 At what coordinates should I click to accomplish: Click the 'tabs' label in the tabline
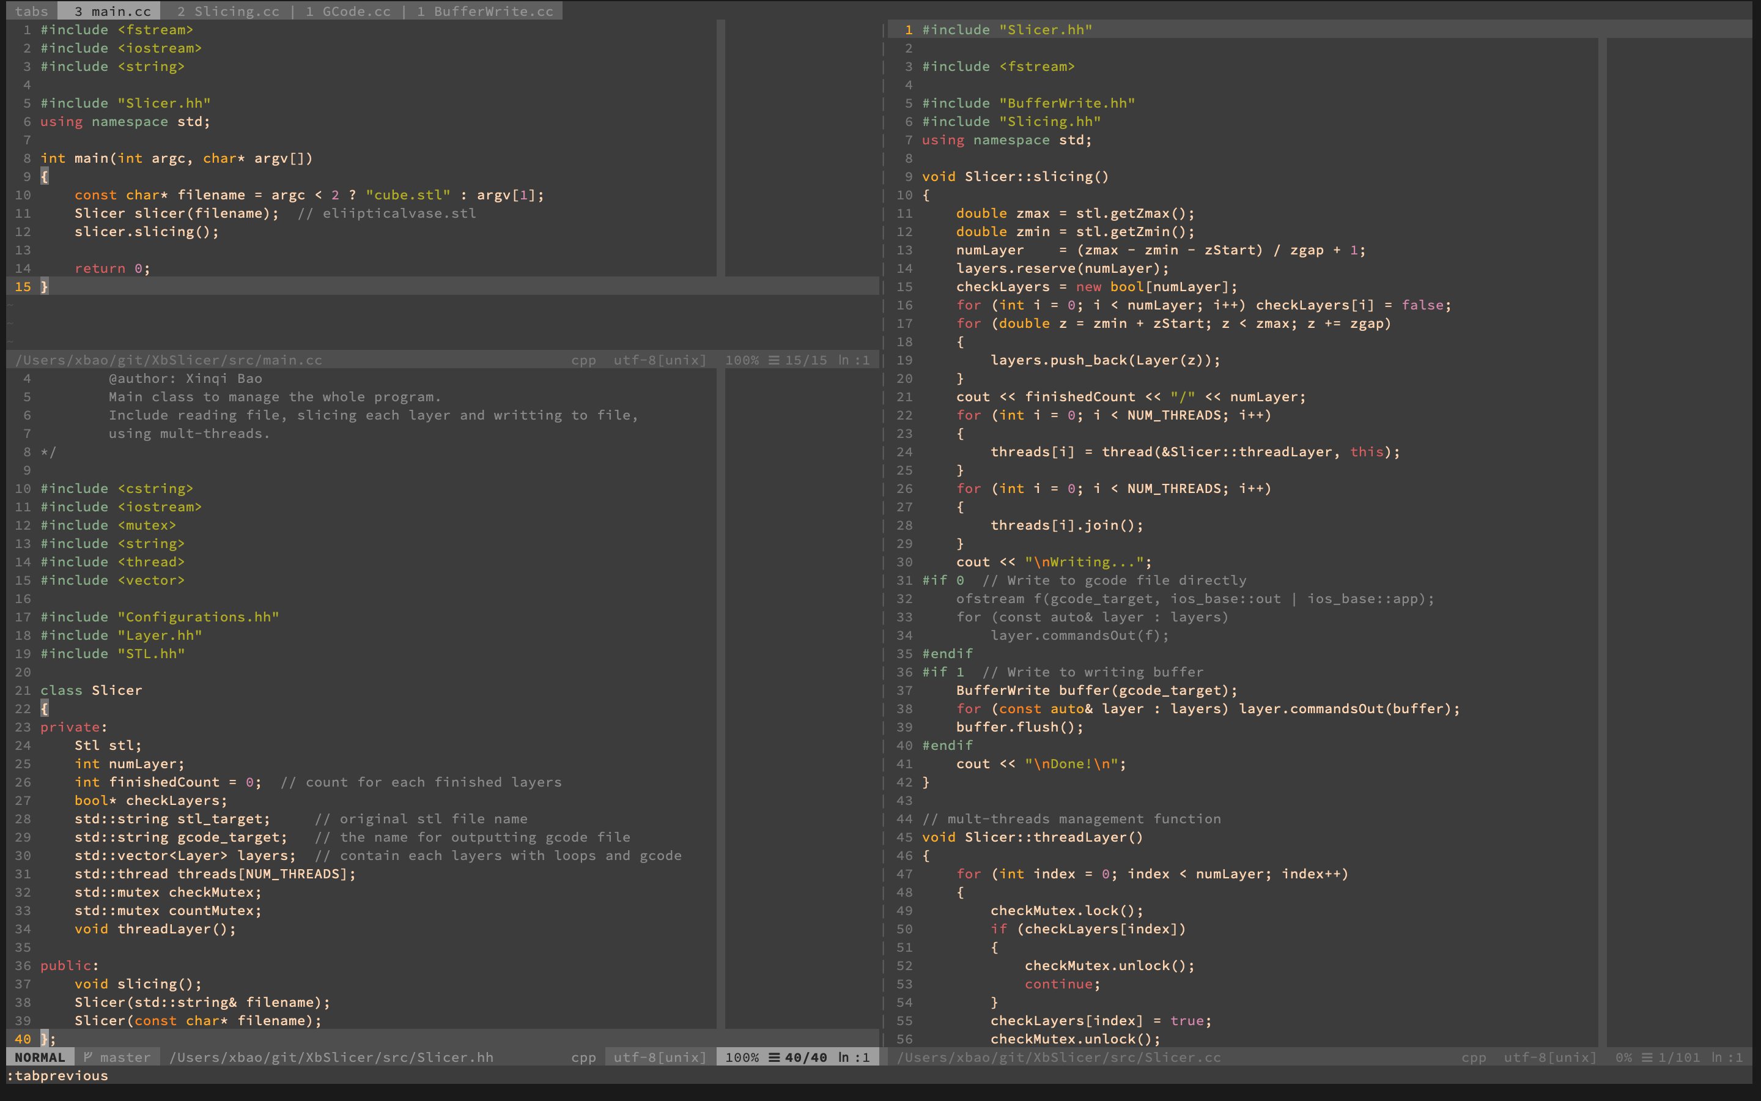31,11
